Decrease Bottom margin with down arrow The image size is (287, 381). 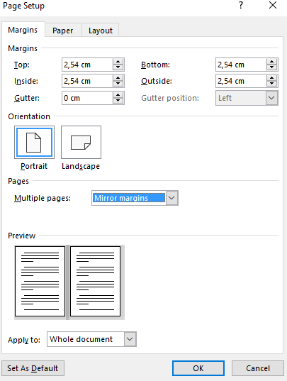(271, 67)
